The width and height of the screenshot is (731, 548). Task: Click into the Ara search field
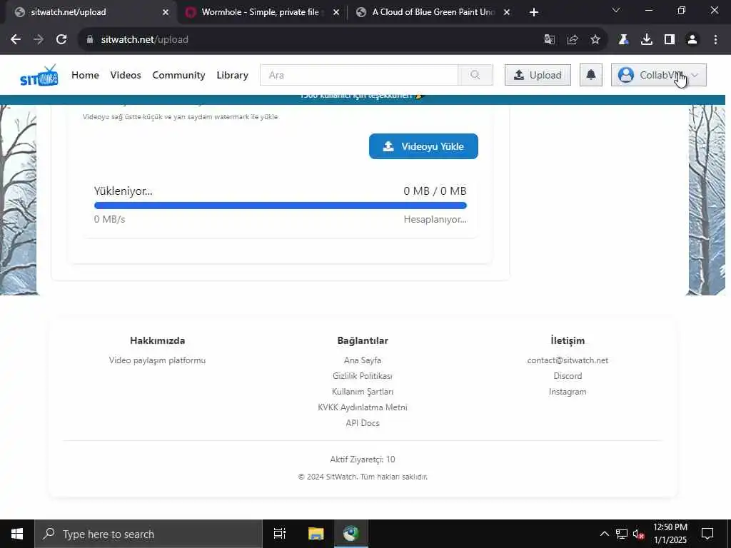(359, 75)
